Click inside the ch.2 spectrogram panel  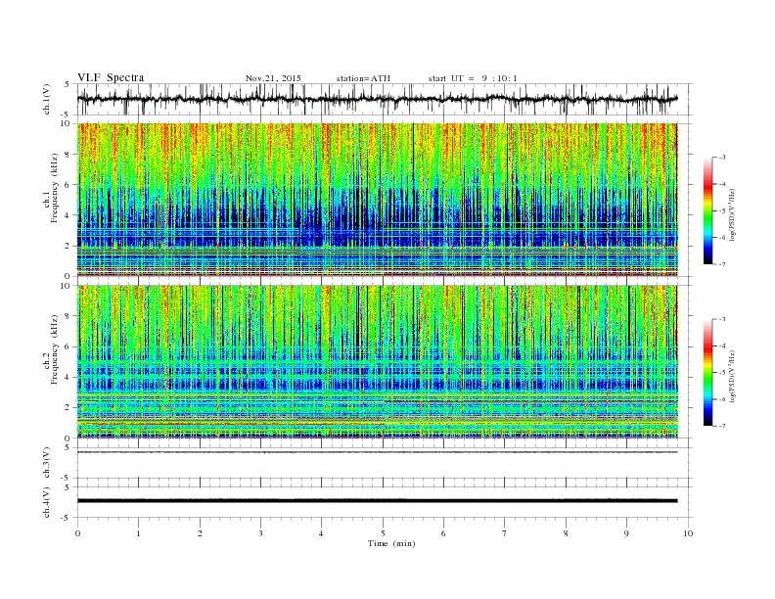coord(377,361)
